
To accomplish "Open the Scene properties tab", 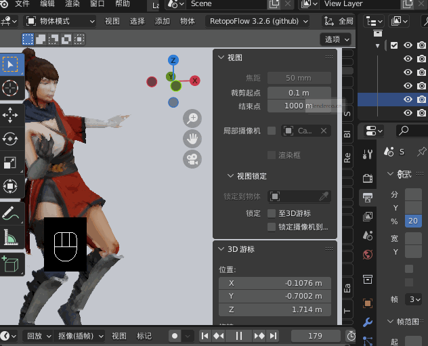I will click(368, 235).
